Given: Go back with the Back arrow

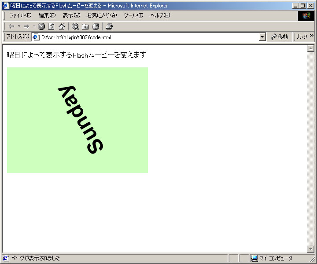Looking at the screenshot, I should 11,26.
